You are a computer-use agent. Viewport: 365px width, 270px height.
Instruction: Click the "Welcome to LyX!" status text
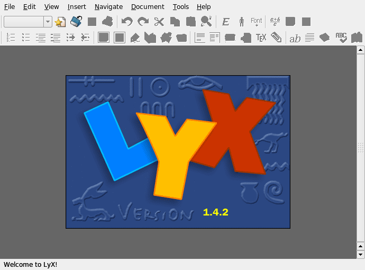[x=30, y=265]
